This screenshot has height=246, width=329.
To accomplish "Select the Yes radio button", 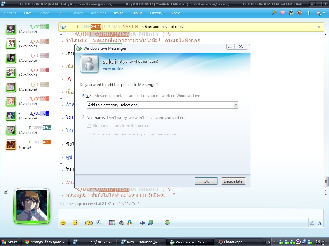I will pos(84,95).
